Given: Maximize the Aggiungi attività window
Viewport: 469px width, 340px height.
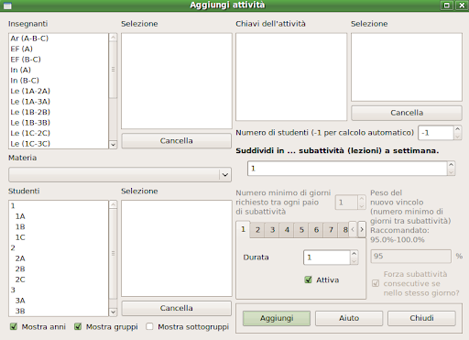Looking at the screenshot, I should (x=447, y=5).
